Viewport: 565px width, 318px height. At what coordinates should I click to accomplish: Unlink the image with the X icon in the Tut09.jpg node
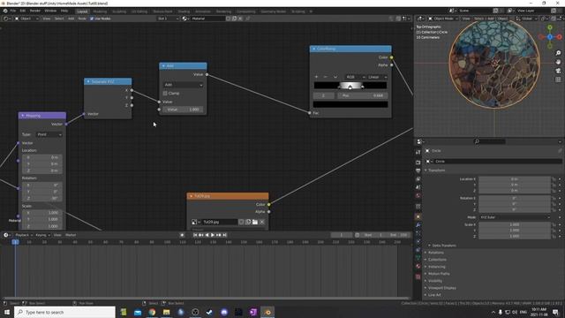click(262, 222)
